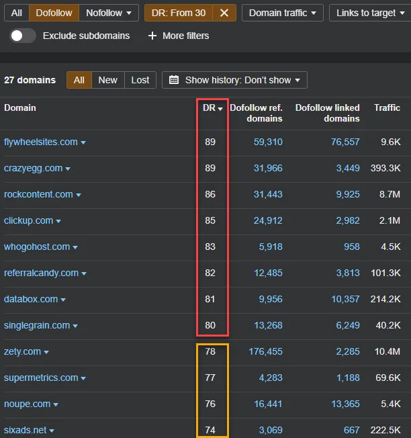
Task: Open 16,441 ref. domains for noupe.com
Action: [x=268, y=404]
